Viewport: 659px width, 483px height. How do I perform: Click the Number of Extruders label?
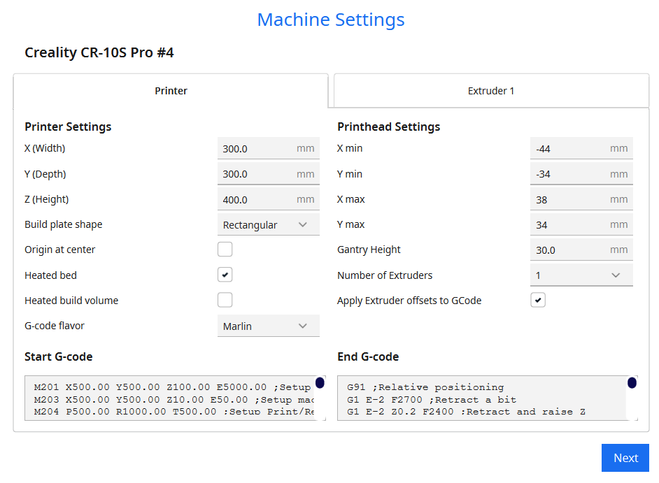point(385,275)
